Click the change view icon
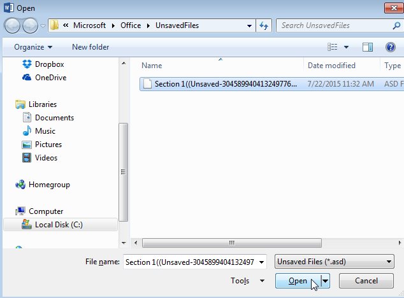Viewport: 404px width, 298px height. 333,47
